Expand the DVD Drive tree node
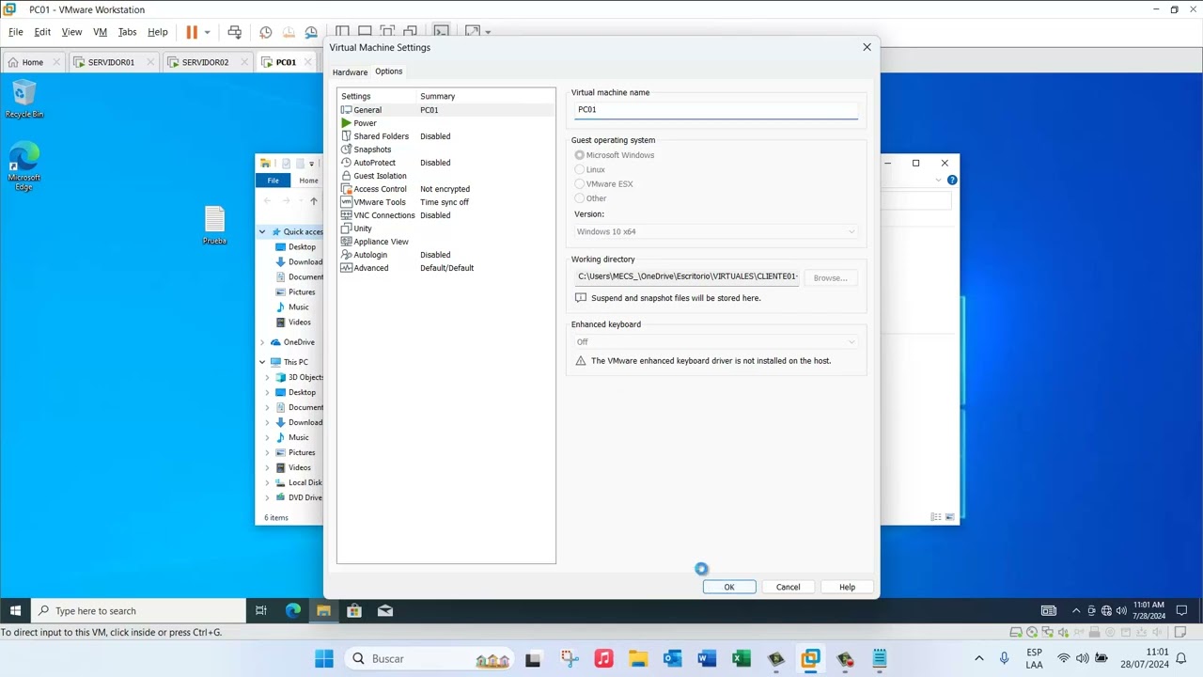The height and width of the screenshot is (677, 1203). (x=268, y=497)
